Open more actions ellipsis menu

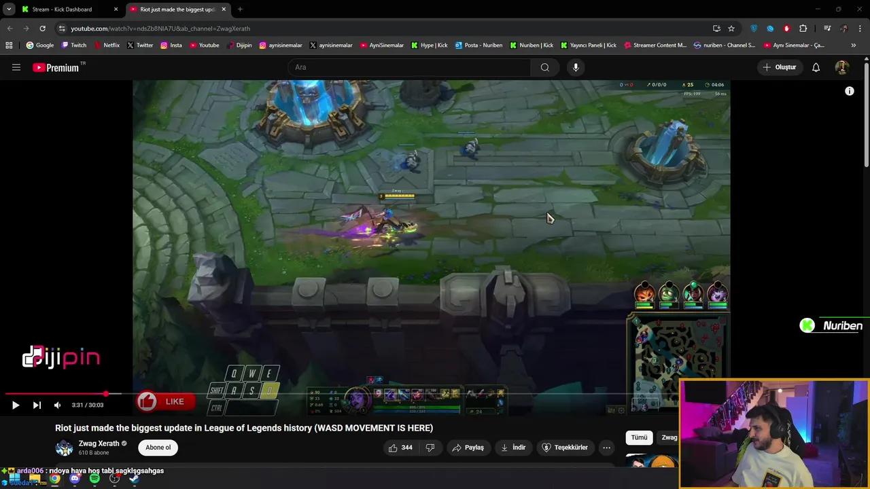coord(606,448)
